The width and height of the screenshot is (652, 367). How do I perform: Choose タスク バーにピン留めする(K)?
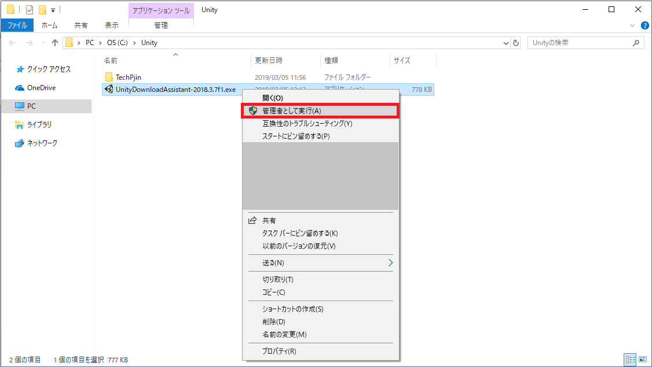coord(320,233)
